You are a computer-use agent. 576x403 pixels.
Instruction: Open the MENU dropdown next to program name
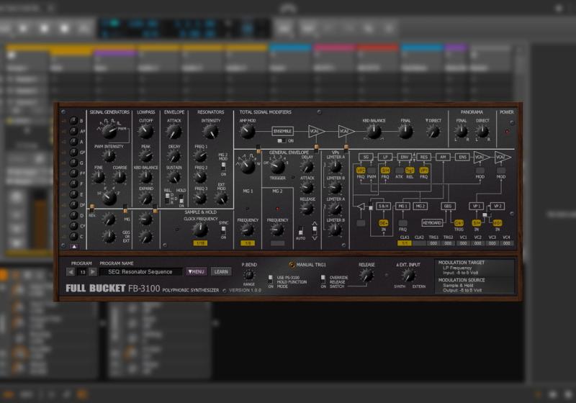[197, 271]
